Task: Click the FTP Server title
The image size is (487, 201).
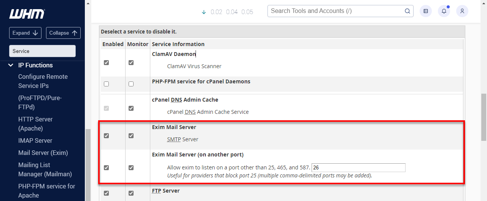Action: tap(166, 191)
